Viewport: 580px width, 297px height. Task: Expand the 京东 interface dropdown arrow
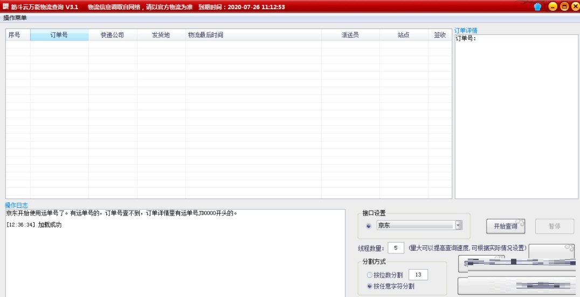[458, 225]
